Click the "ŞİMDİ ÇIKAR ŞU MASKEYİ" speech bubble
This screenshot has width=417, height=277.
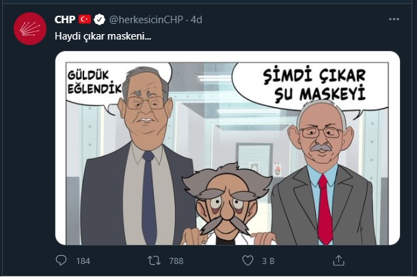[x=304, y=84]
